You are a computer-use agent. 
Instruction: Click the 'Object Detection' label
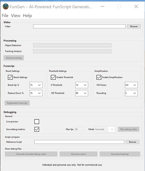pyautogui.click(x=13, y=45)
